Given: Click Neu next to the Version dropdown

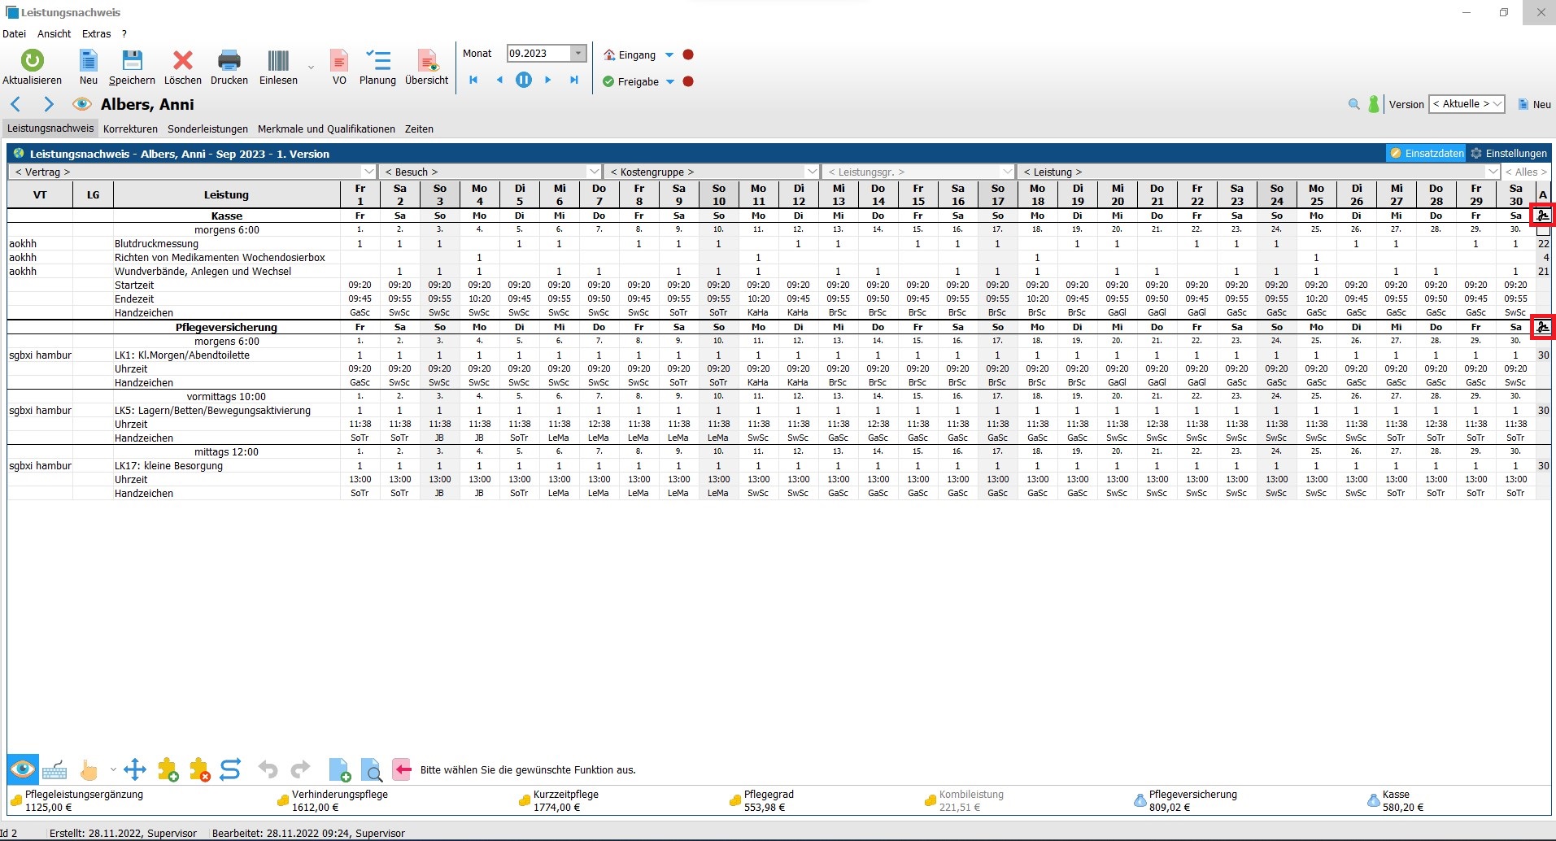Looking at the screenshot, I should point(1535,104).
